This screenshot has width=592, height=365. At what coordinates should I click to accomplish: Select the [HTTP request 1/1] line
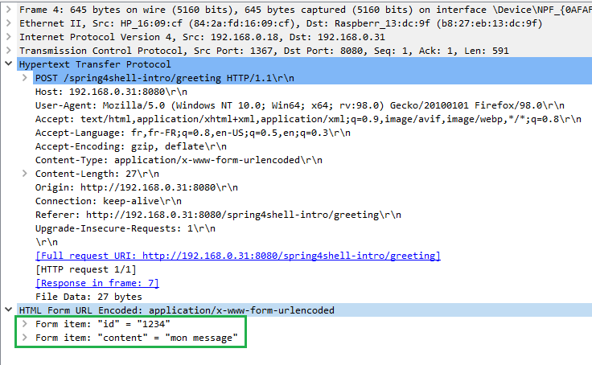[86, 269]
